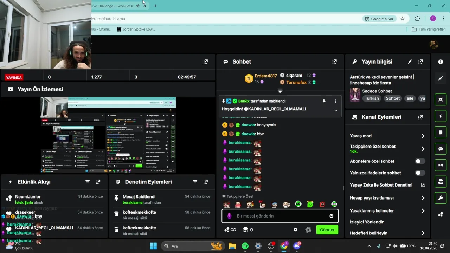Open browser extensions puzzle icon
The image size is (450, 253).
pyautogui.click(x=417, y=19)
